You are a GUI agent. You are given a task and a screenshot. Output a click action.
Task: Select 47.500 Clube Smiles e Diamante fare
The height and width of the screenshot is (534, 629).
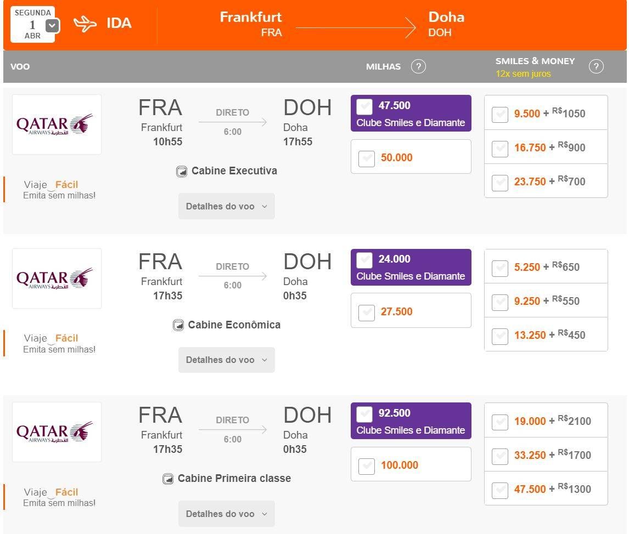pos(364,106)
